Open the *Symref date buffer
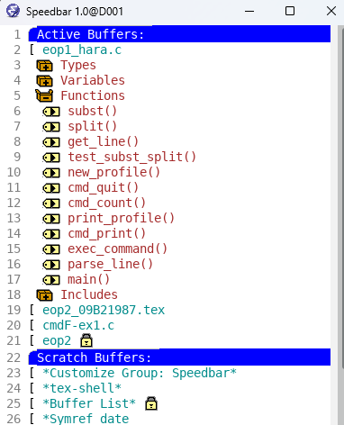This screenshot has width=344, height=425. click(86, 419)
